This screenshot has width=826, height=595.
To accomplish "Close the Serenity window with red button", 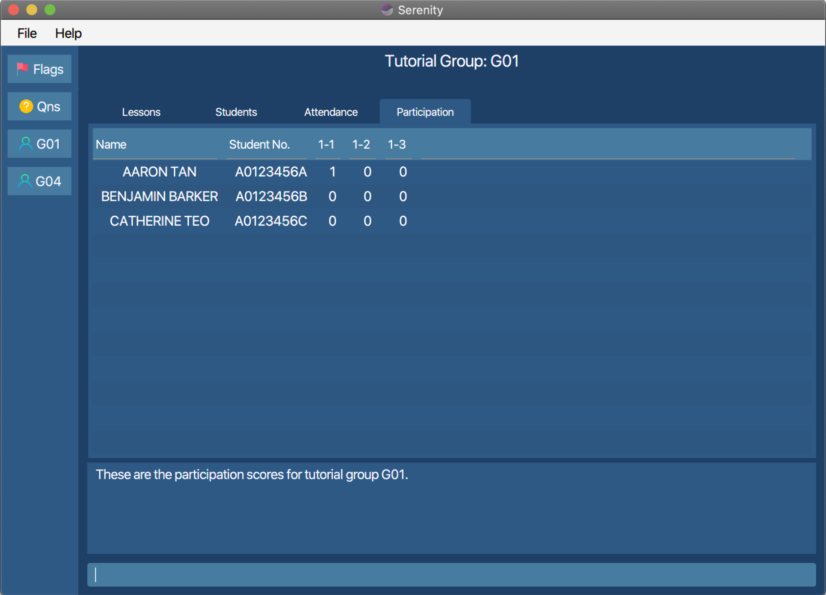I will [x=14, y=10].
